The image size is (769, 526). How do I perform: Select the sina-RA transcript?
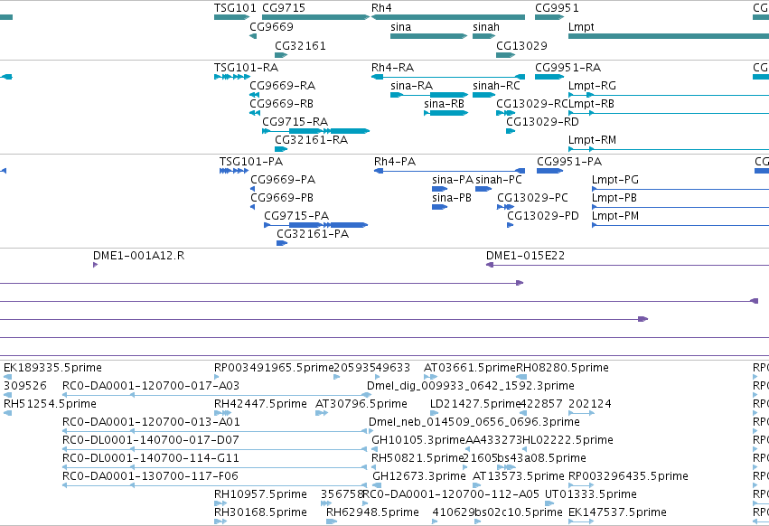[x=429, y=95]
